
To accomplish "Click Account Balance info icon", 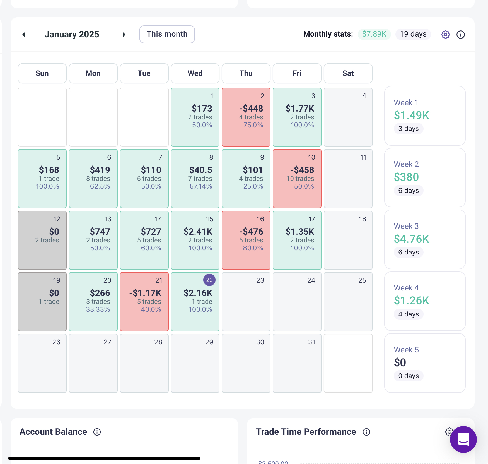I will pyautogui.click(x=97, y=432).
